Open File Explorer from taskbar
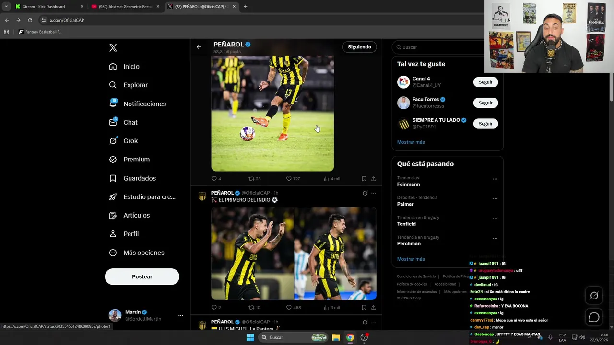 click(x=336, y=337)
